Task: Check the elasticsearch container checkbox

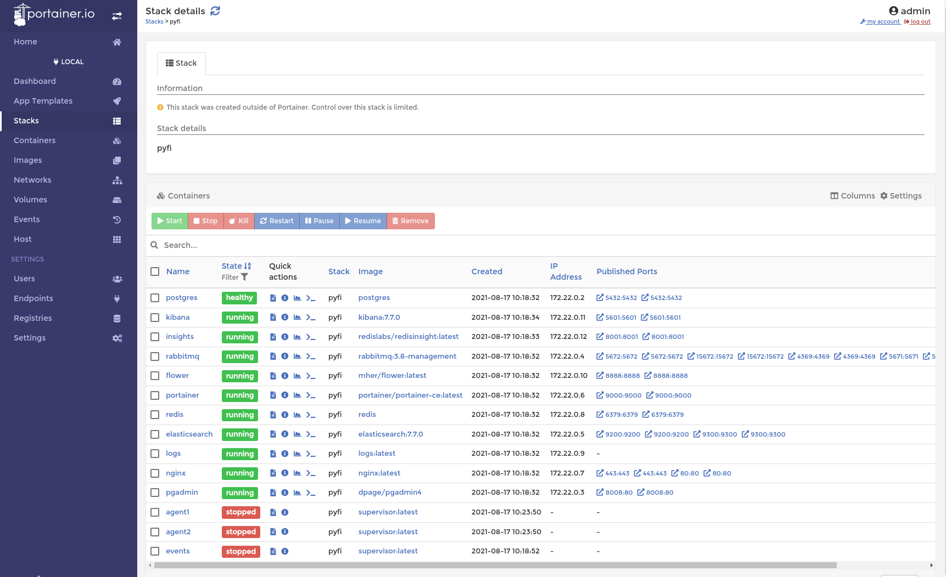Action: click(155, 434)
